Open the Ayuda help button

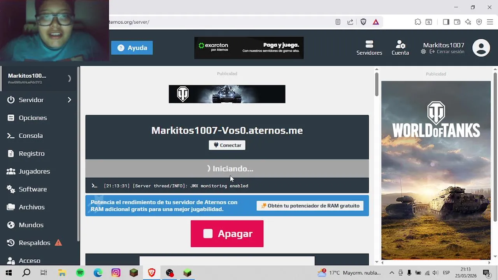click(132, 48)
